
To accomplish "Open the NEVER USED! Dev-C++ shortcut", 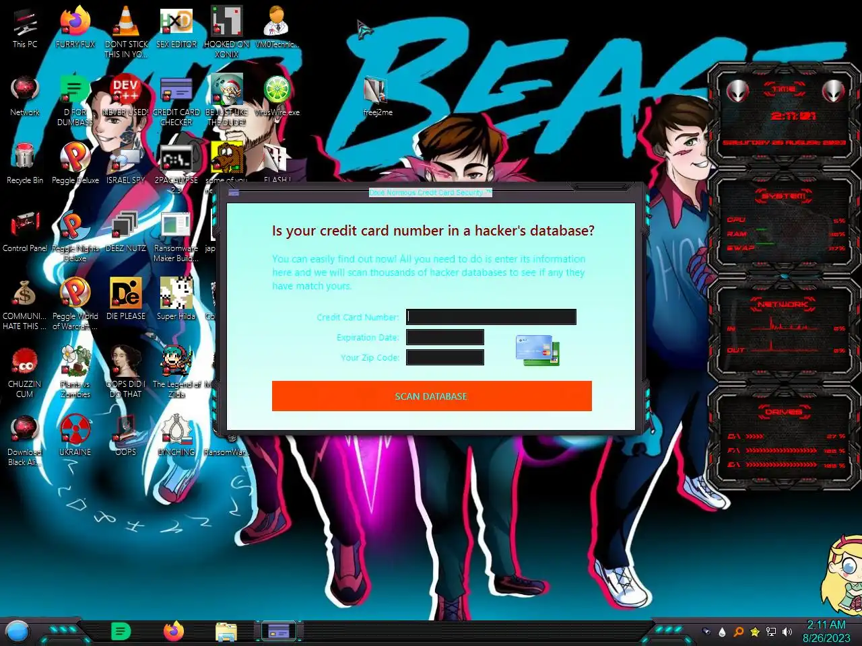I will (126, 96).
